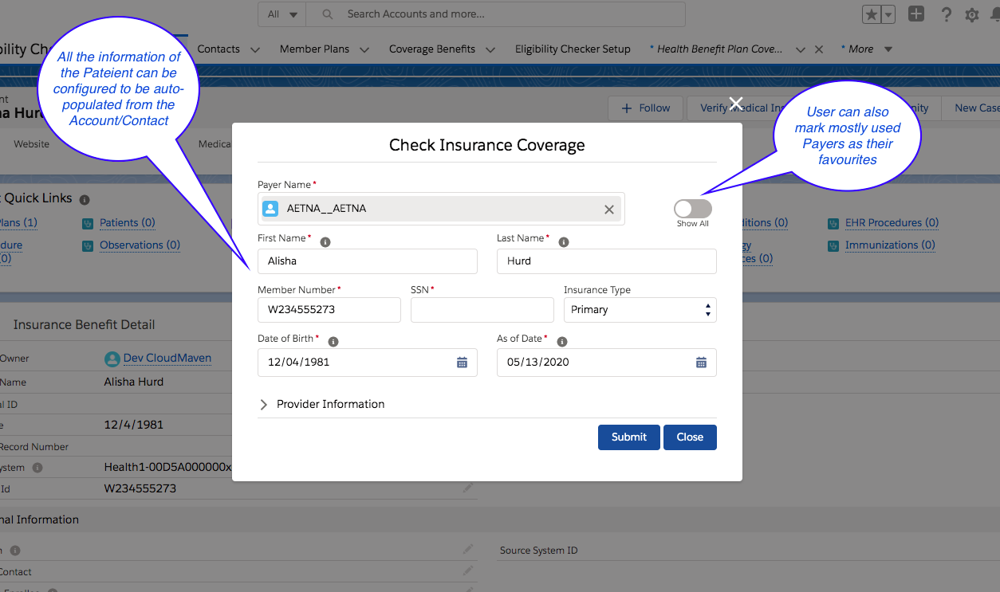This screenshot has width=1000, height=592.
Task: Click the global actions plus icon
Action: [x=915, y=14]
